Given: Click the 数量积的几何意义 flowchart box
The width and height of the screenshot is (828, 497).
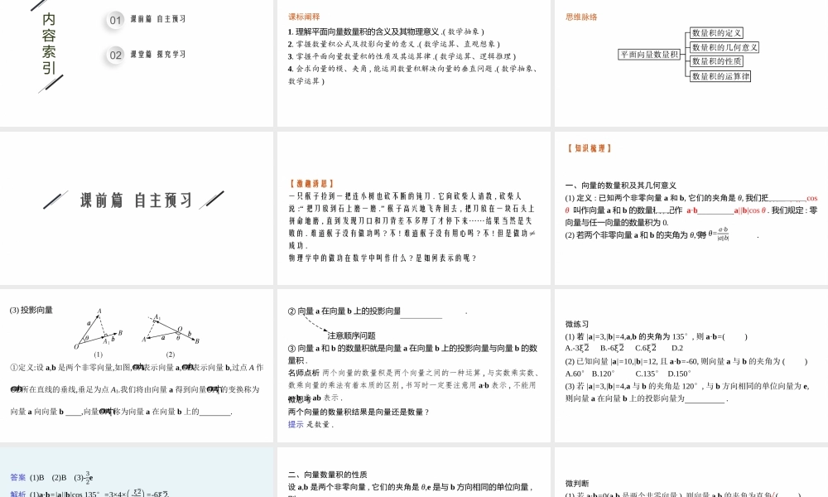Looking at the screenshot, I should click(724, 47).
